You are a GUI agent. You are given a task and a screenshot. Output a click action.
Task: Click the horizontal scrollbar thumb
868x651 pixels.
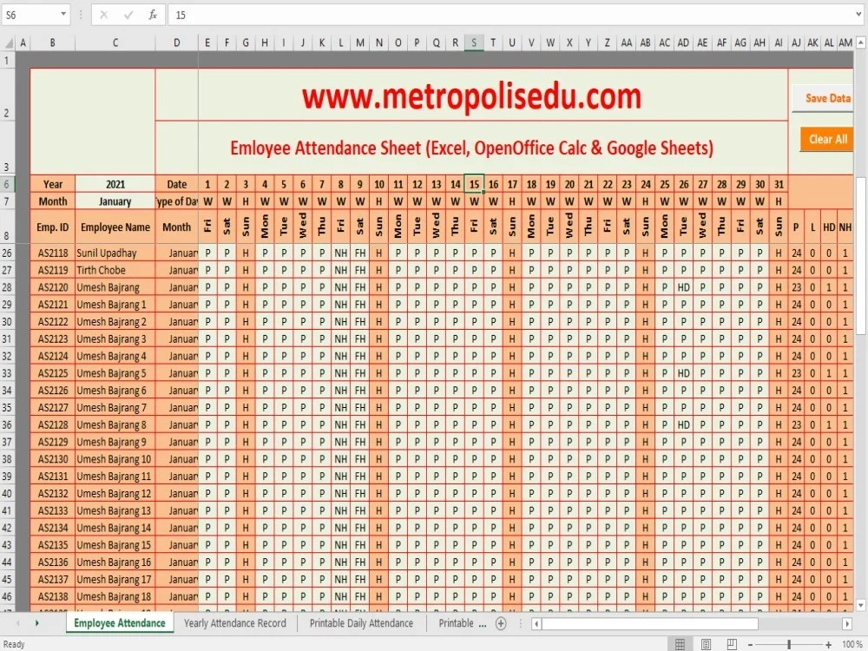(650, 624)
